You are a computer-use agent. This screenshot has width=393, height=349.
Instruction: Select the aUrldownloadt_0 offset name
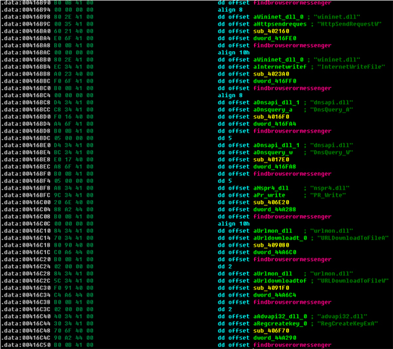(280, 238)
